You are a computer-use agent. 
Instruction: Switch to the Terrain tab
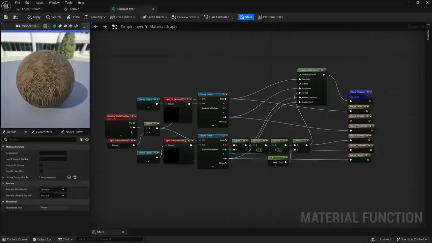click(74, 9)
